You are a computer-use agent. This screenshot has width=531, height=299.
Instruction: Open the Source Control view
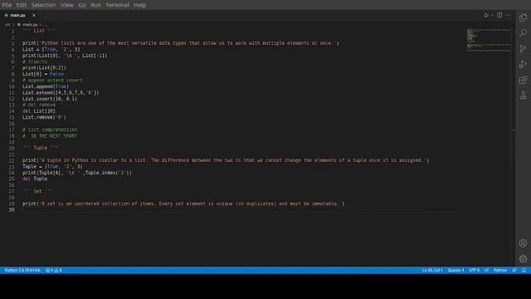(523, 49)
